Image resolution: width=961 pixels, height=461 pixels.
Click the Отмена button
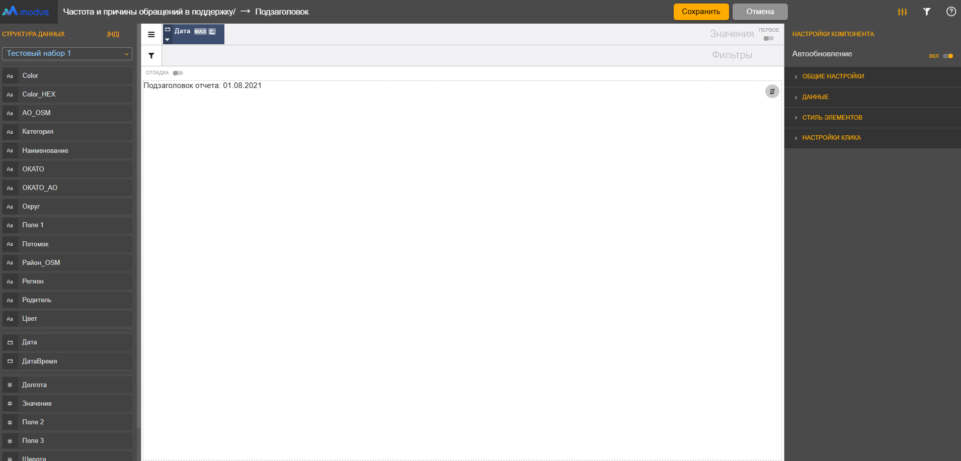[x=760, y=12]
